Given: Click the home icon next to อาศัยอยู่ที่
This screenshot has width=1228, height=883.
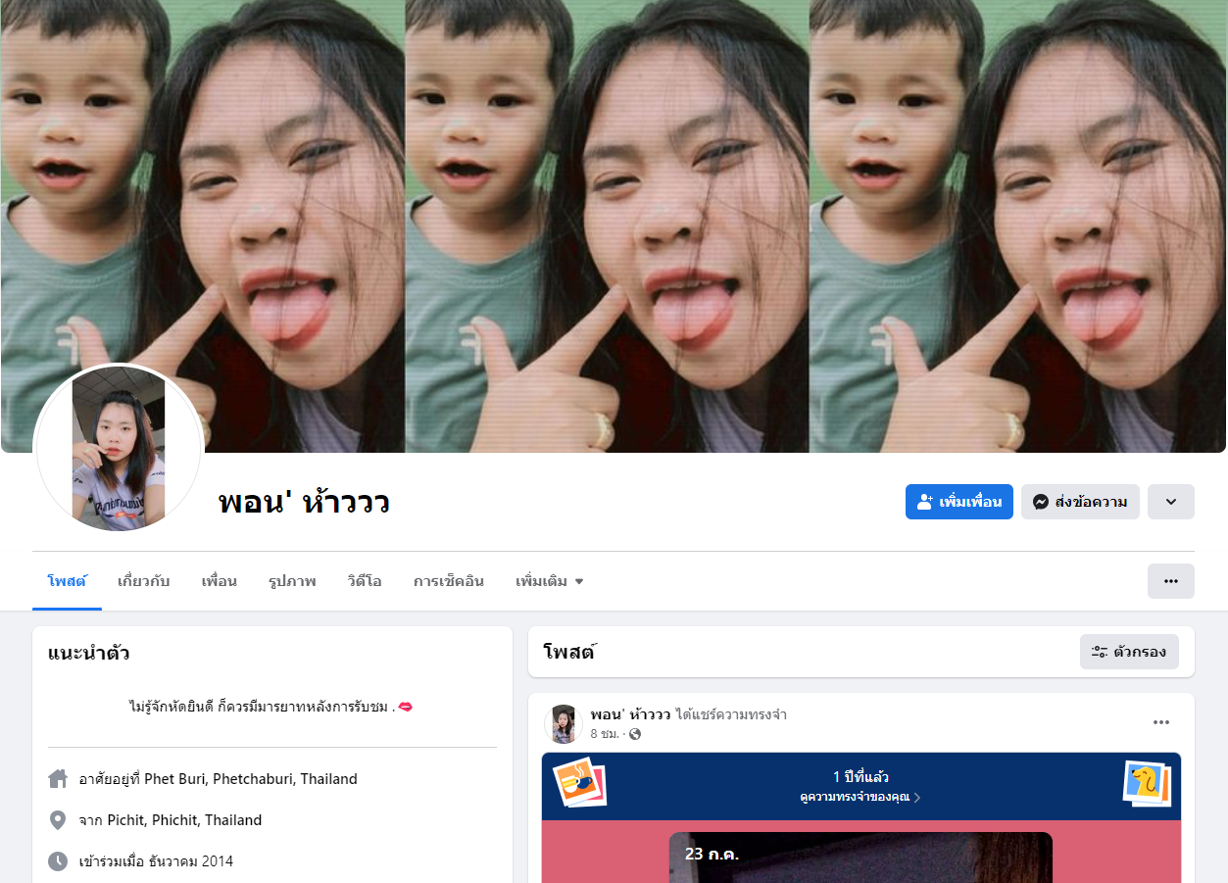Looking at the screenshot, I should [58, 779].
